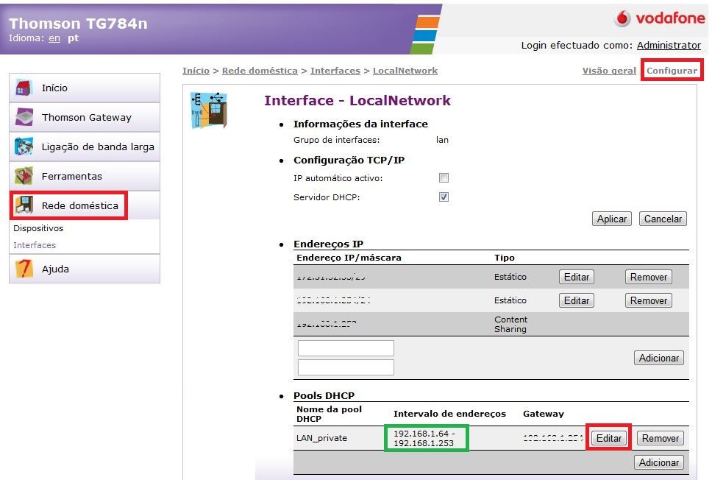Open the Interfaces submenu item
712x480 pixels.
point(35,245)
